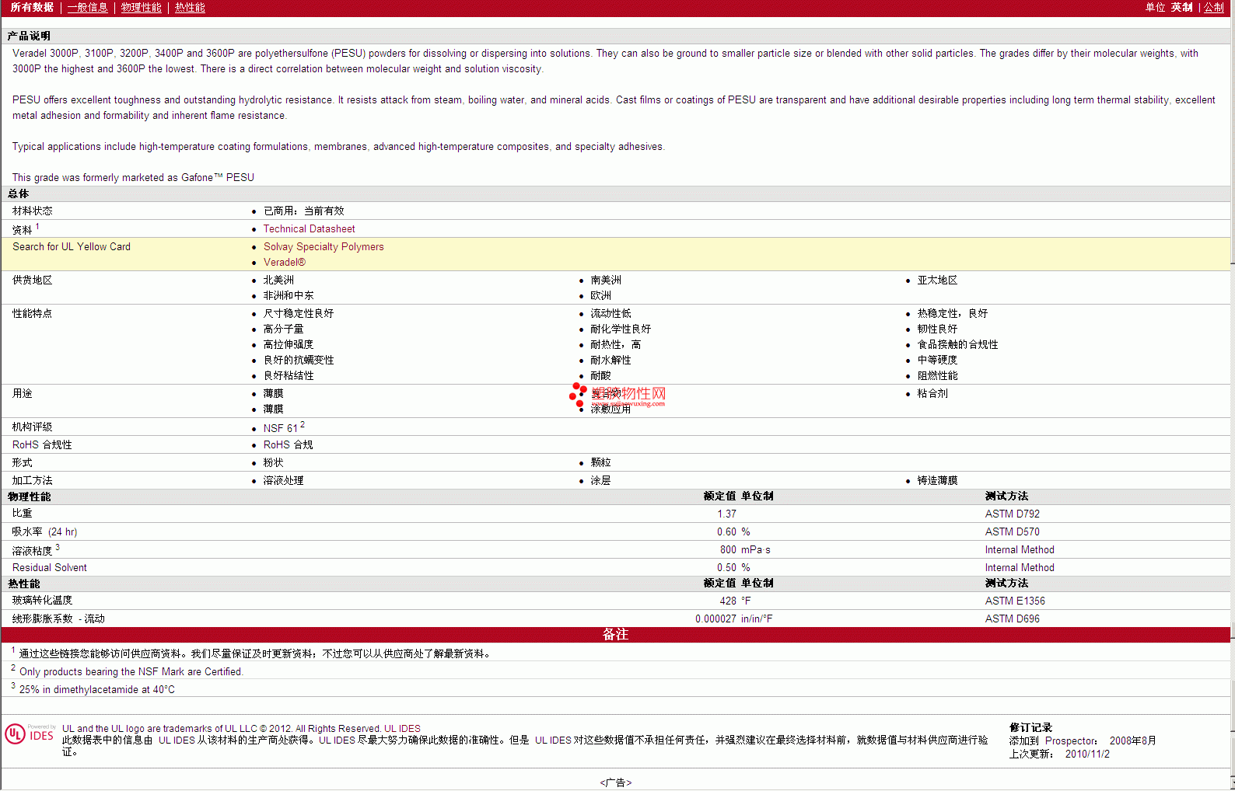Click the 修订记录 heading
This screenshot has height=791, width=1235.
tap(1030, 727)
